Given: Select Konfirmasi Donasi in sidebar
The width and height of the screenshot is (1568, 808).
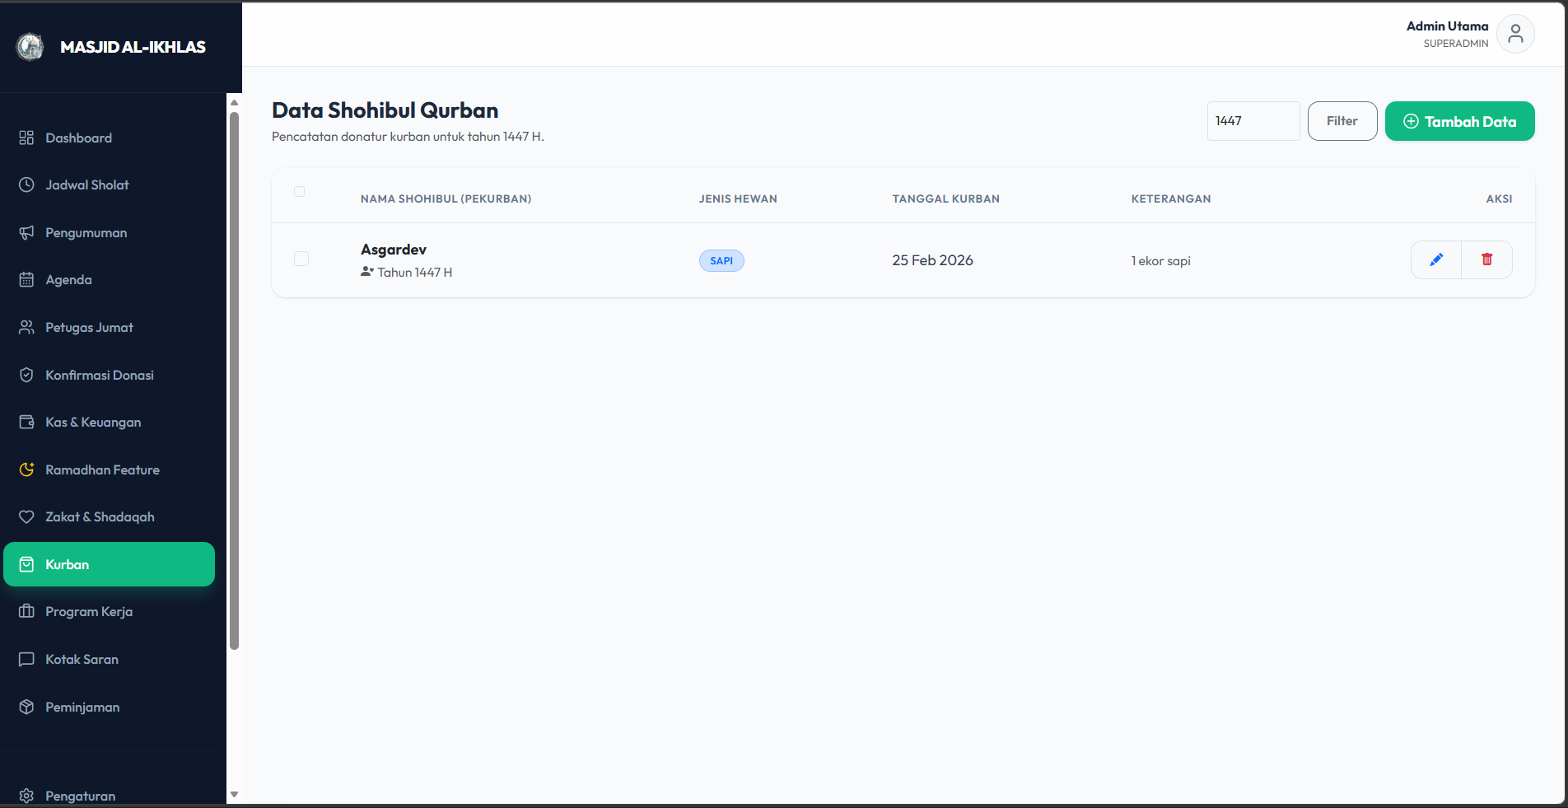Looking at the screenshot, I should click(109, 375).
